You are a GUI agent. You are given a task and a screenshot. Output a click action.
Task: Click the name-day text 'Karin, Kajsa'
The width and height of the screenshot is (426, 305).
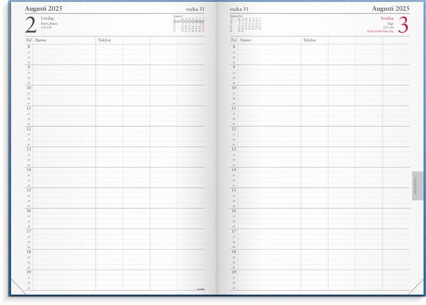[x=49, y=23]
